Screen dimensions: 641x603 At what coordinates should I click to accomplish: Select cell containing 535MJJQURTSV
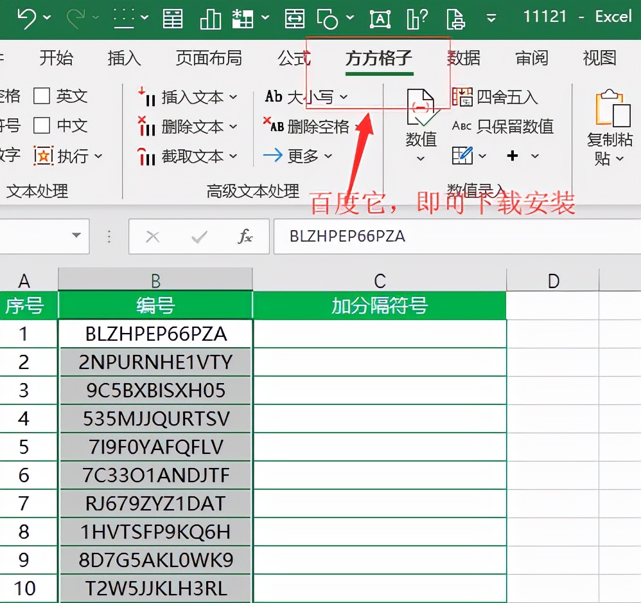click(155, 419)
